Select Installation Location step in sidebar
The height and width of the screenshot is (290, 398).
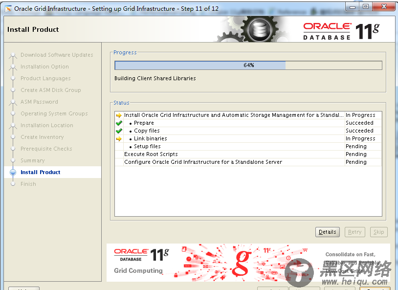pyautogui.click(x=47, y=125)
